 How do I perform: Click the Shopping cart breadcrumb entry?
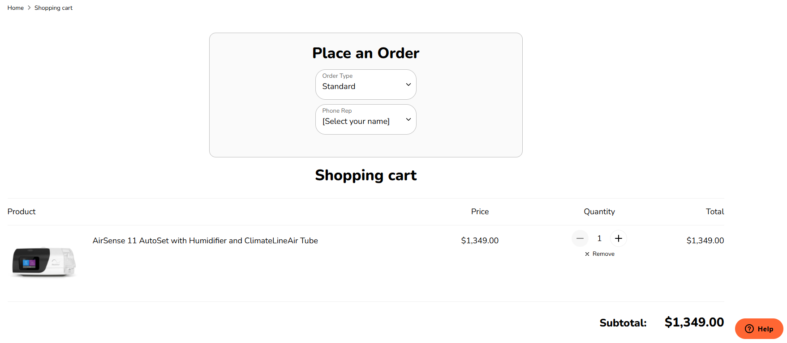(53, 8)
